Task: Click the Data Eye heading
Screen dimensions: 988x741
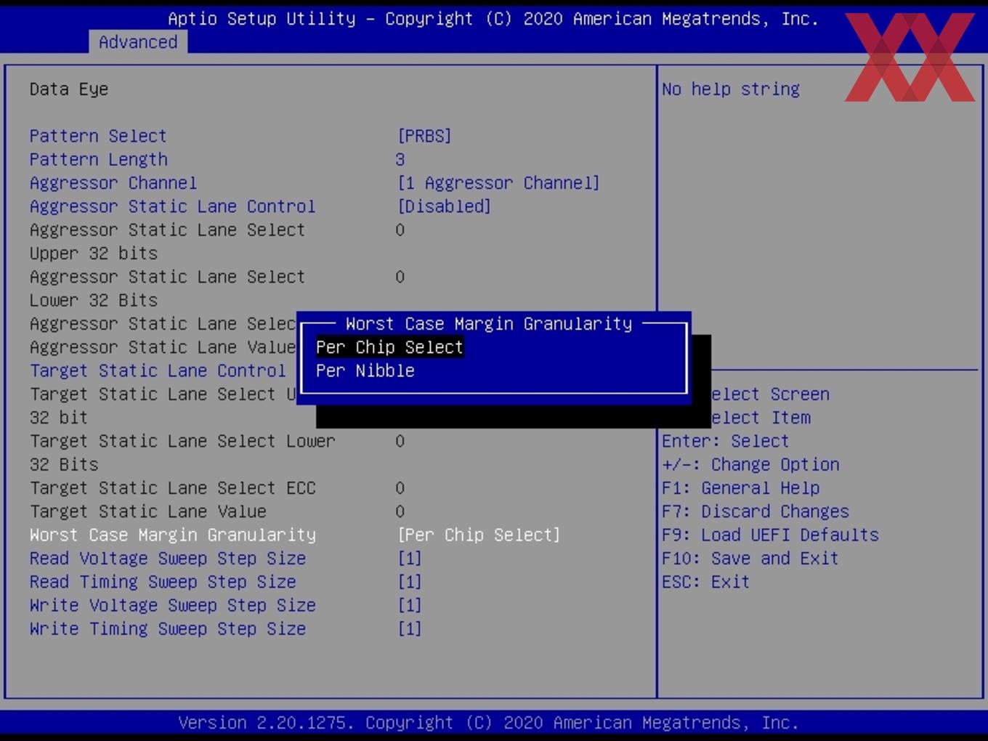Action: [69, 89]
